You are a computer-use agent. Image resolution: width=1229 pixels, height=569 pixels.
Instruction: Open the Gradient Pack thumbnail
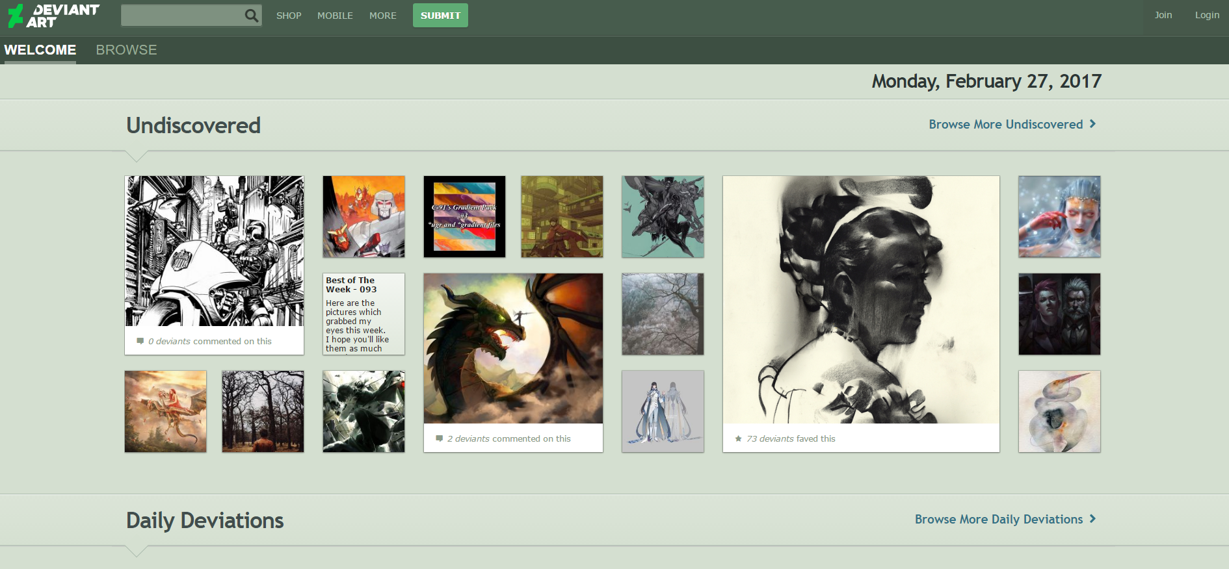[464, 216]
